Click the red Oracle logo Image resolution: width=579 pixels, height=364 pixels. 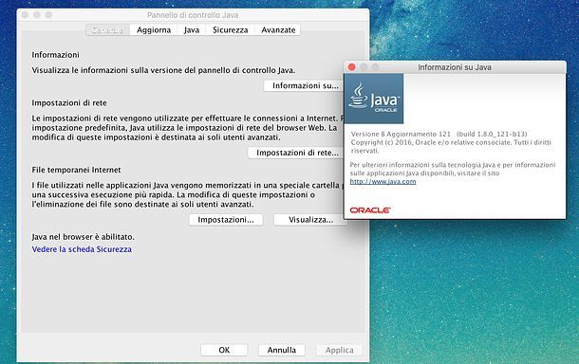(370, 210)
